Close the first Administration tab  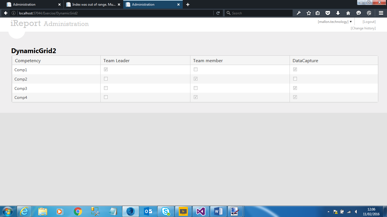59,5
